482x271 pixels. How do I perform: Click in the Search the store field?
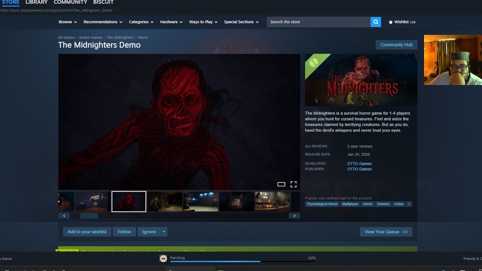tap(319, 22)
